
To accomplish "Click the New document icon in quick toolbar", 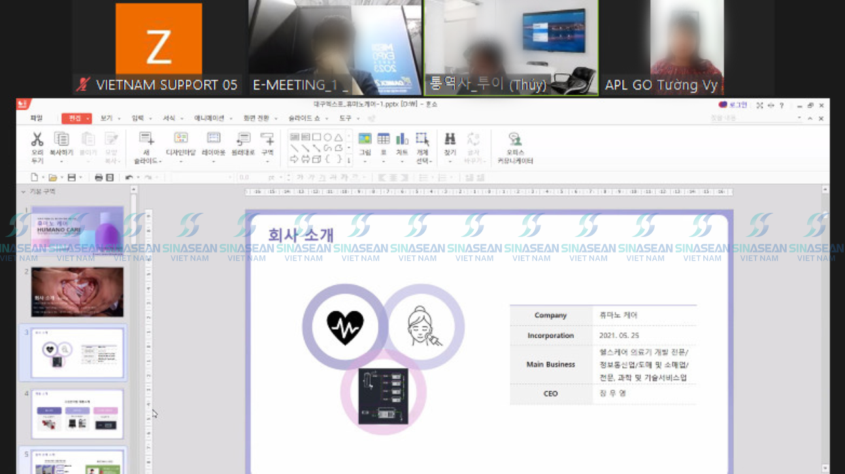I will 34,178.
